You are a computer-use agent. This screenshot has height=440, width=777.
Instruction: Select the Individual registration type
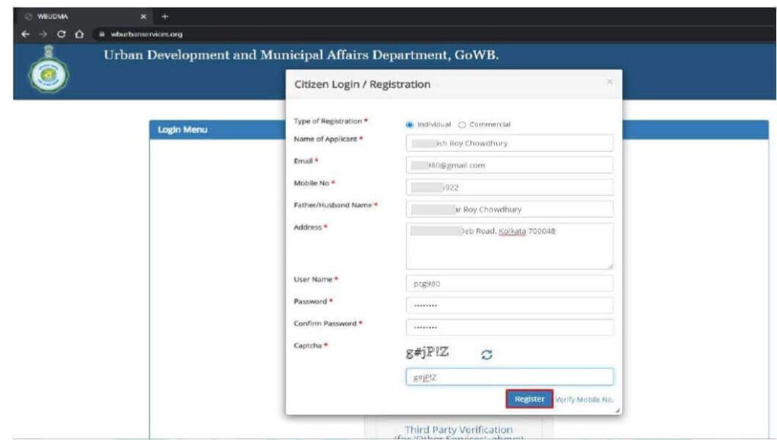click(x=409, y=125)
